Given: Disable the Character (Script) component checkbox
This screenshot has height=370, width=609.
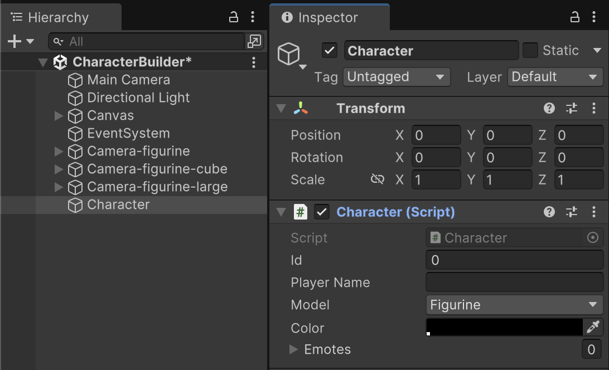Looking at the screenshot, I should [x=322, y=212].
